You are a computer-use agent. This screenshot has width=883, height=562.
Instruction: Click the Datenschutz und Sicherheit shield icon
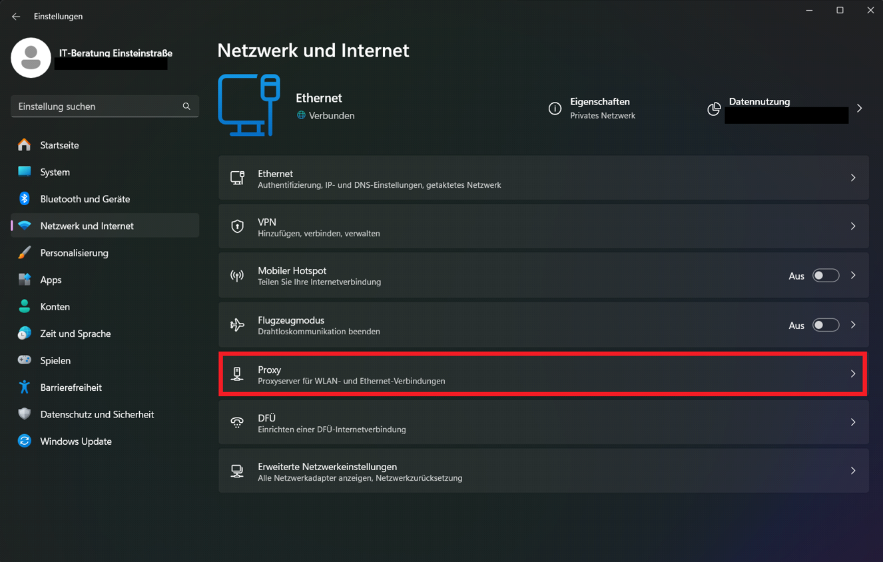(x=25, y=414)
